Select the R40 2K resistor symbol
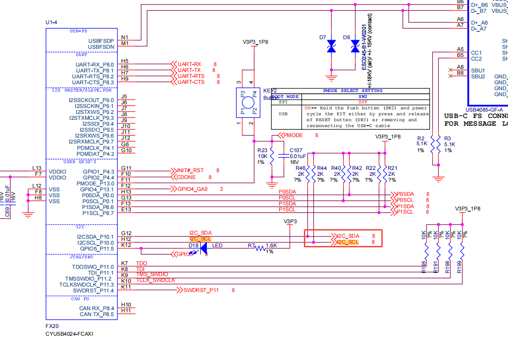The image size is (508, 343). point(344,174)
